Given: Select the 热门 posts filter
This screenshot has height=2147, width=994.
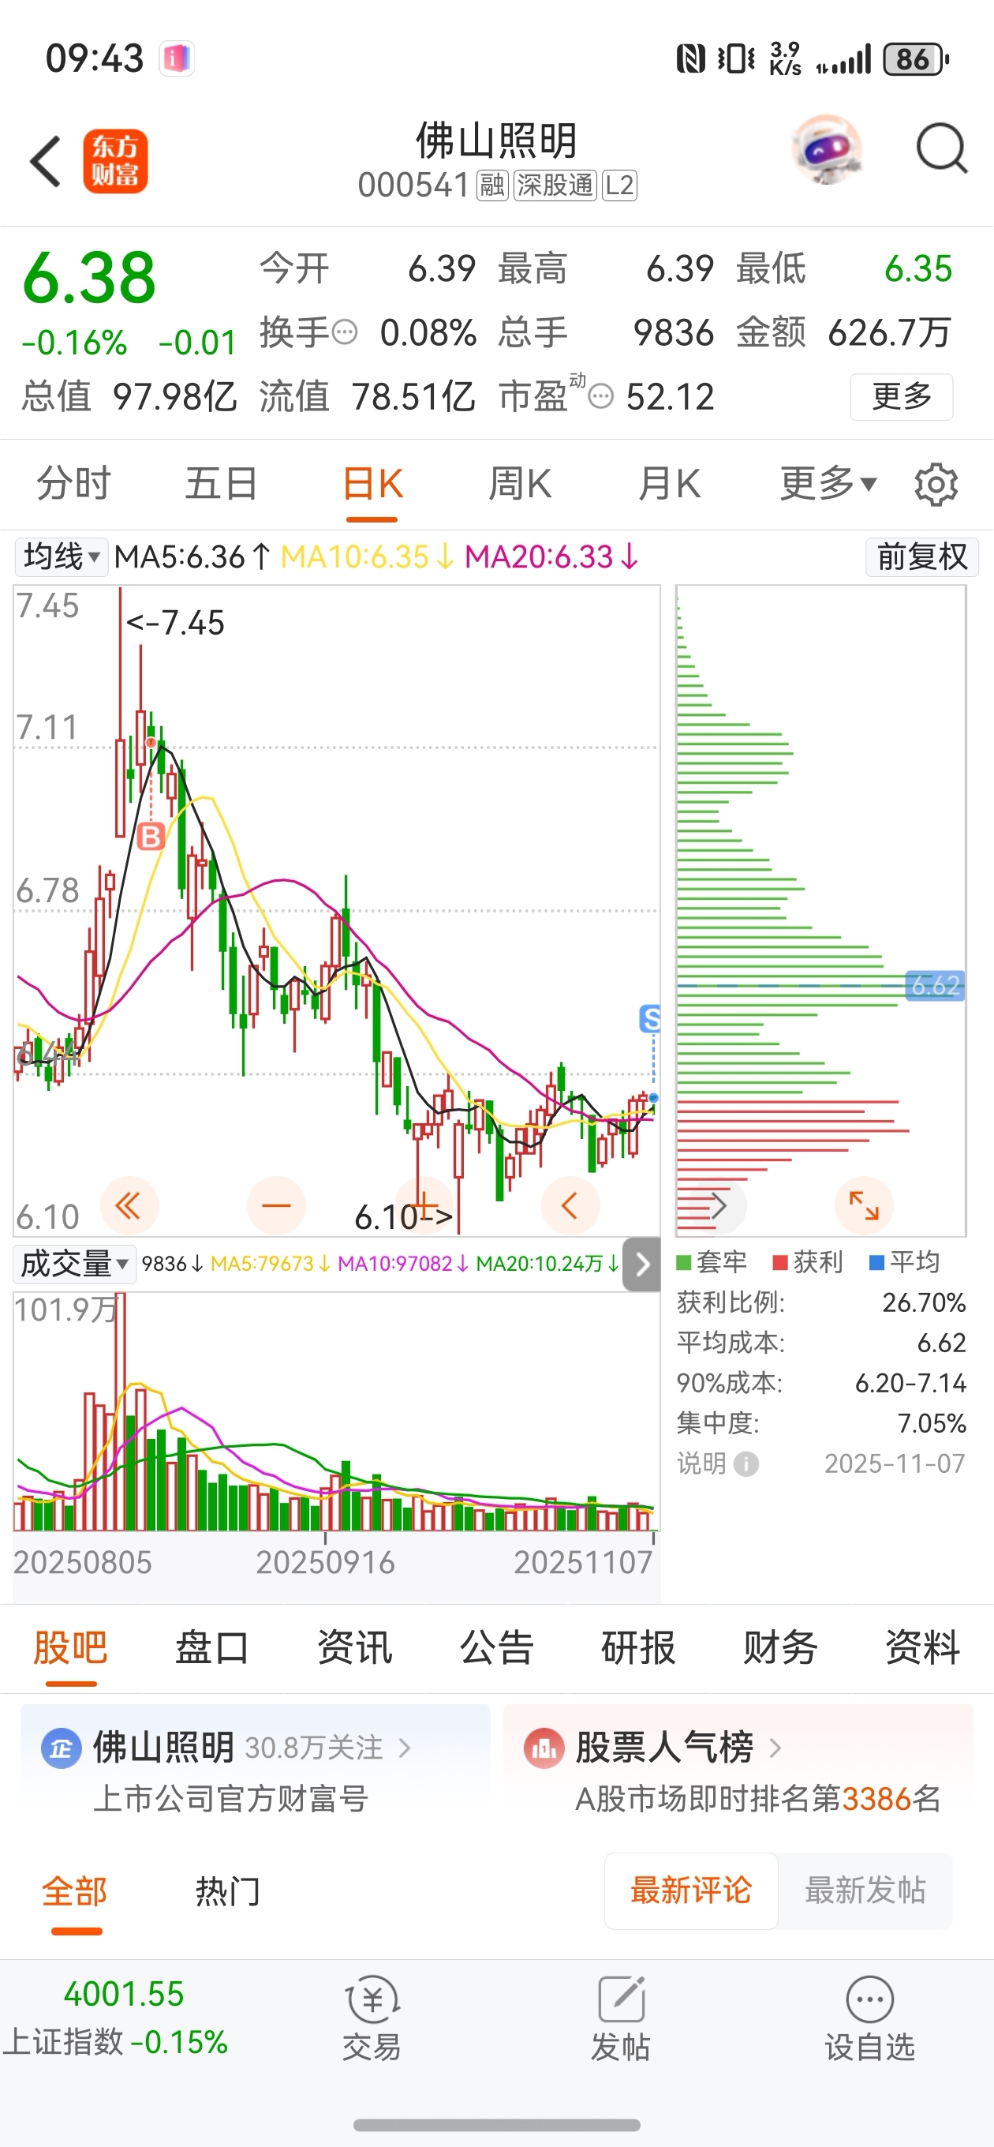Looking at the screenshot, I should 228,1891.
